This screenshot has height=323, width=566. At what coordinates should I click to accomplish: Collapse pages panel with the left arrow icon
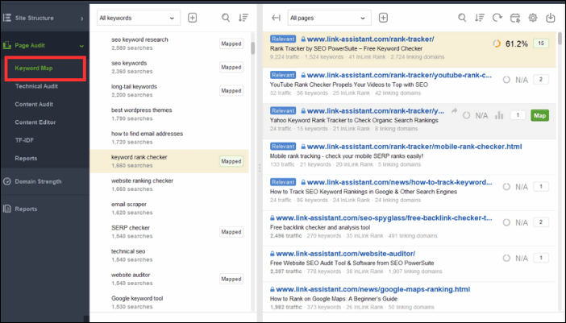tap(276, 18)
